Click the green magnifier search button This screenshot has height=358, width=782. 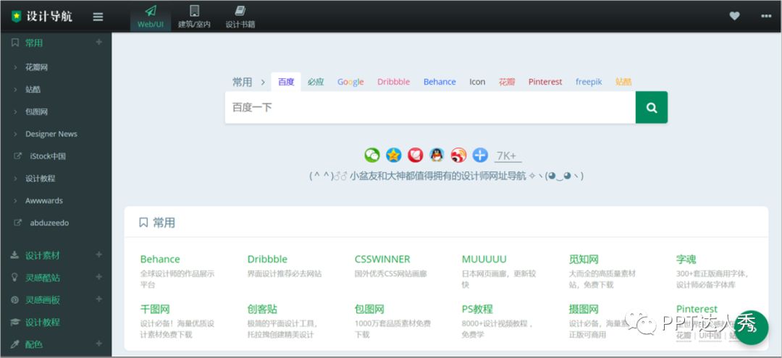[x=652, y=107]
